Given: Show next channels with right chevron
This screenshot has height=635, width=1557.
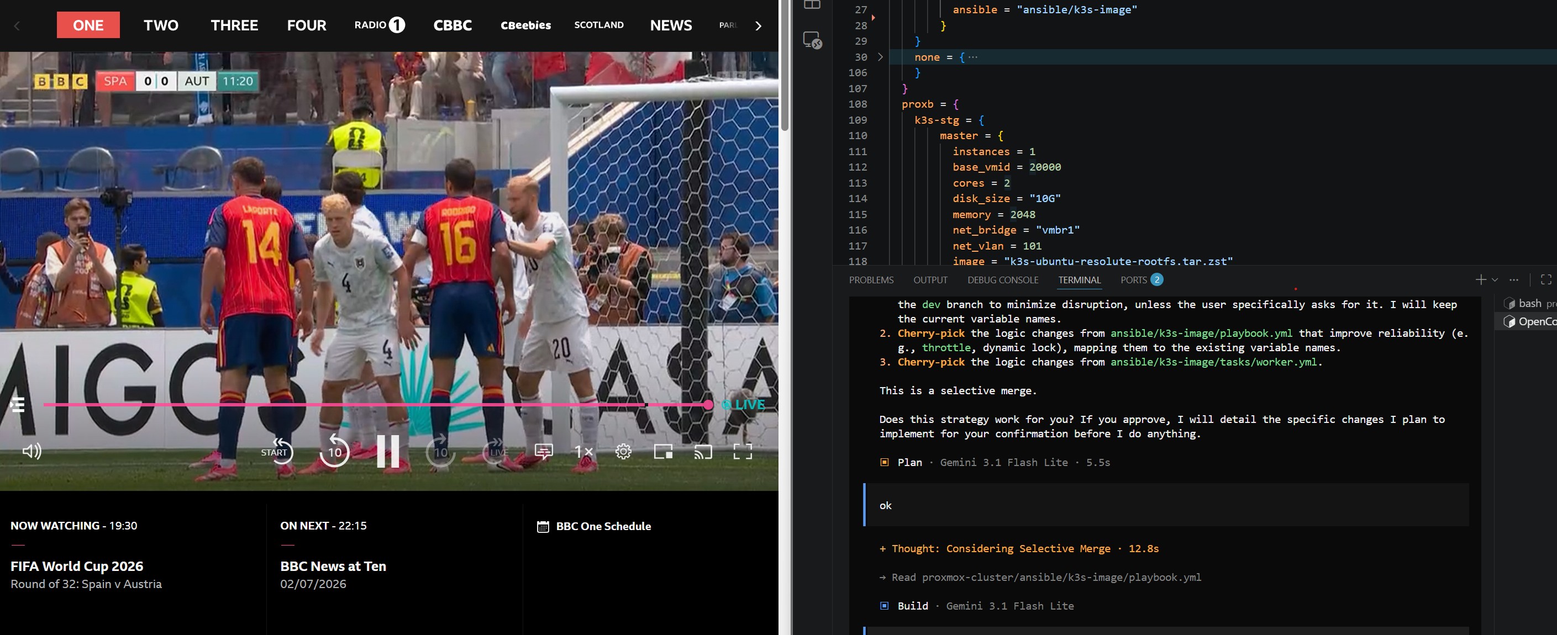Looking at the screenshot, I should [759, 25].
